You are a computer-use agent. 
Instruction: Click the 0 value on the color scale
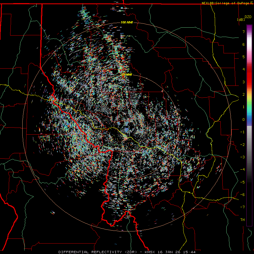click(x=244, y=120)
